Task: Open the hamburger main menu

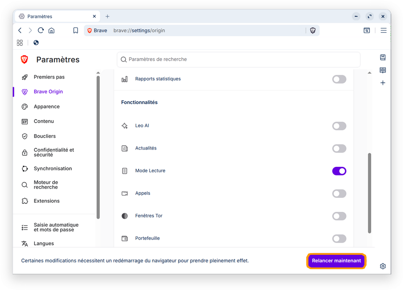Action: [x=383, y=31]
